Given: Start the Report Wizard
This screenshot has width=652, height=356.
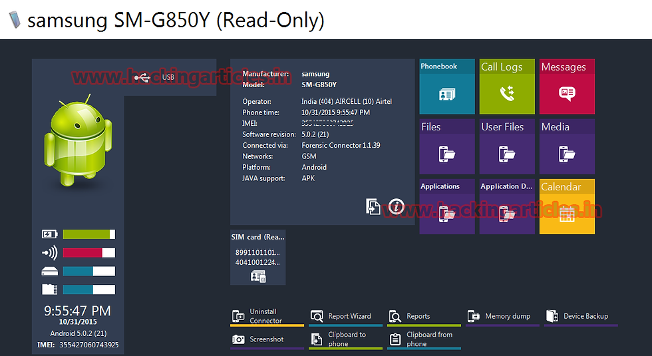Looking at the screenshot, I should pyautogui.click(x=345, y=317).
